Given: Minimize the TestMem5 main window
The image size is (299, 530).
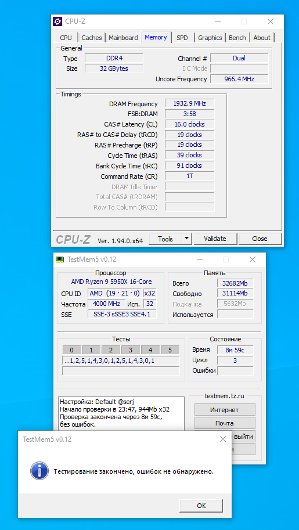Looking at the screenshot, I should [x=200, y=259].
